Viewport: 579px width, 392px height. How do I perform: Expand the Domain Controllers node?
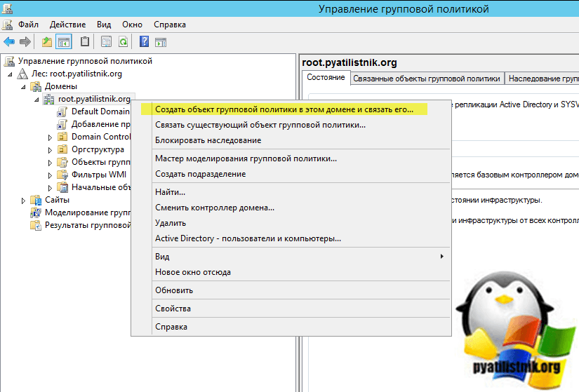tap(50, 137)
